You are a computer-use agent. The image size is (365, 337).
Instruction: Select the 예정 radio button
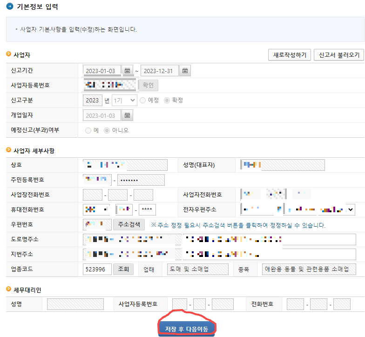142,101
